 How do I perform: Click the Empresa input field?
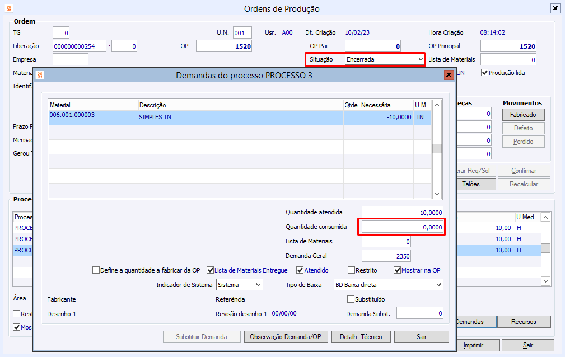pyautogui.click(x=70, y=59)
